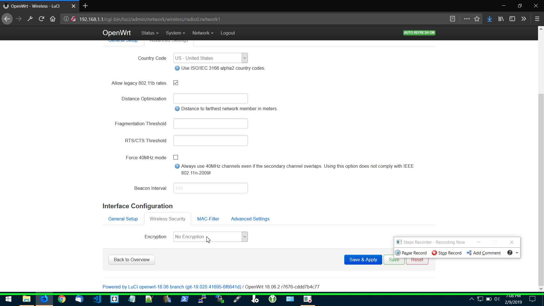Screen dimensions: 544x306
Task: Show more toolbar tools chevron
Action: click(x=524, y=19)
